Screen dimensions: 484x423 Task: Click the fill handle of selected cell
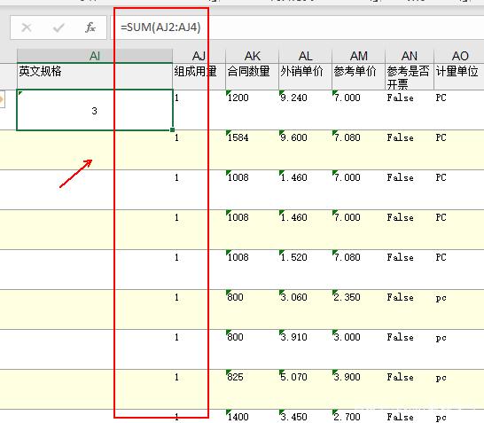coord(172,130)
